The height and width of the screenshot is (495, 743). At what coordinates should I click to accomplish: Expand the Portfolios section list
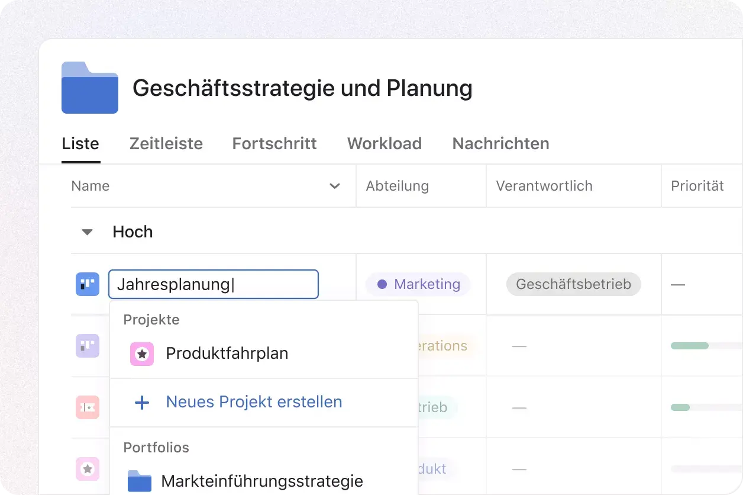click(156, 448)
